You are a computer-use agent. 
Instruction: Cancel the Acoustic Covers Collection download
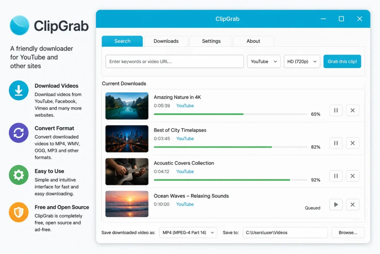[353, 176]
